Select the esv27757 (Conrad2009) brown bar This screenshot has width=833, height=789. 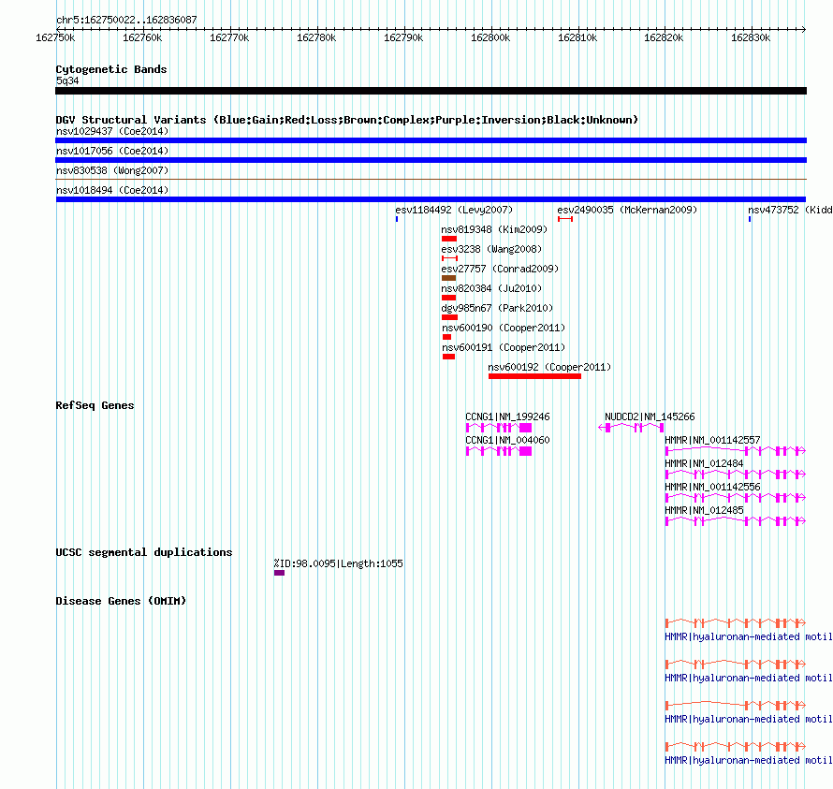point(449,278)
